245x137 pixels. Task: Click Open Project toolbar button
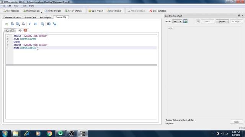[x=96, y=11]
